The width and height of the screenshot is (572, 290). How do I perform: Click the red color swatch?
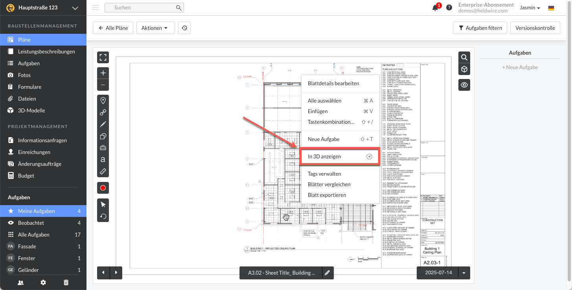(x=103, y=188)
